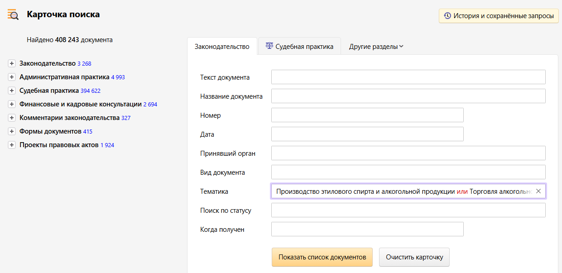
Task: Expand the Комментарии законодательства node
Action: [12, 118]
